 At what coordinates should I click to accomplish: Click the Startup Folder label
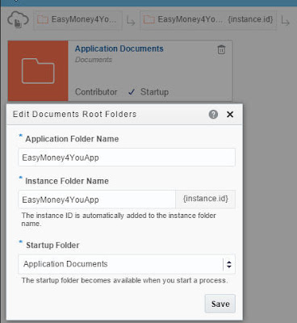(x=52, y=245)
